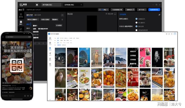Edit project name icon beside 测试
The width and height of the screenshot is (185, 108).
pos(23,10)
